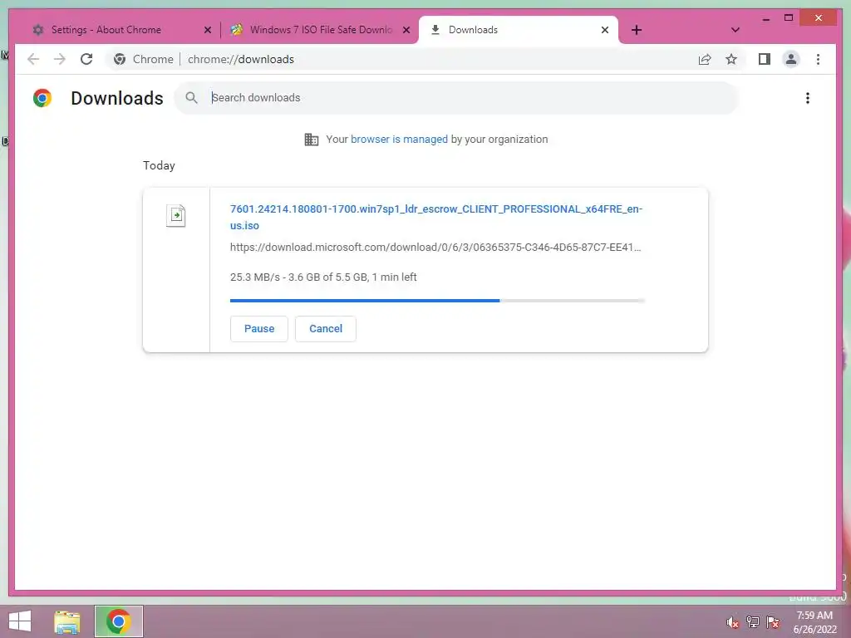This screenshot has height=638, width=851.
Task: Focus the Search downloads field
Action: pos(456,98)
